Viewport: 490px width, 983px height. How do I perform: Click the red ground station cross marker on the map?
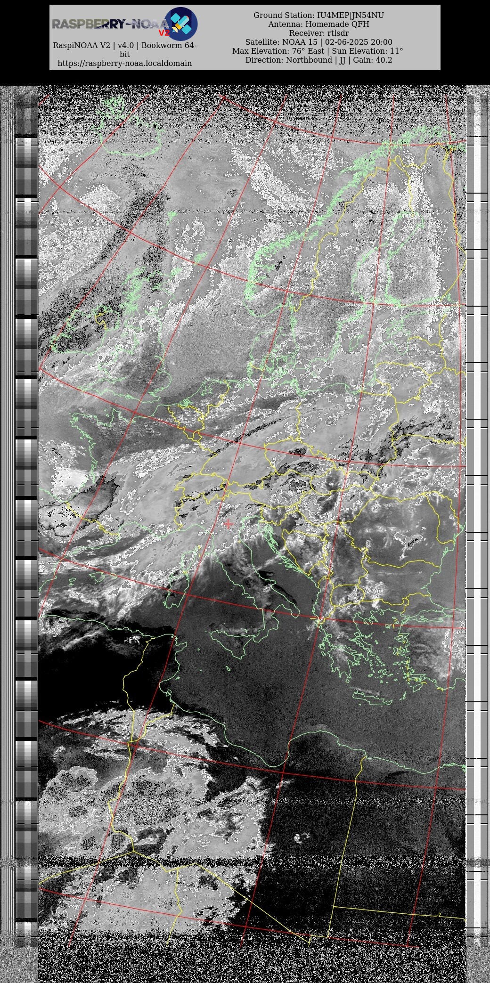229,524
